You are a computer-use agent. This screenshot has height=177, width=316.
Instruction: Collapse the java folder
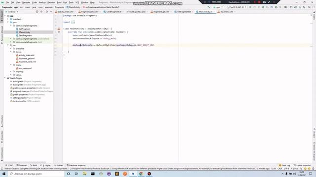coord(8,22)
